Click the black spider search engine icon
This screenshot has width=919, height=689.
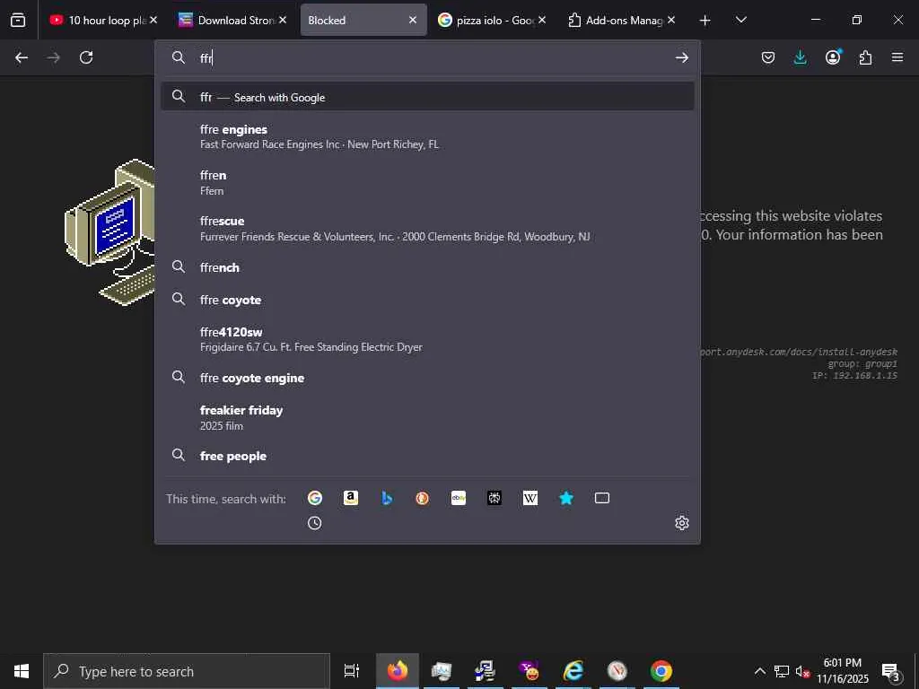(495, 498)
